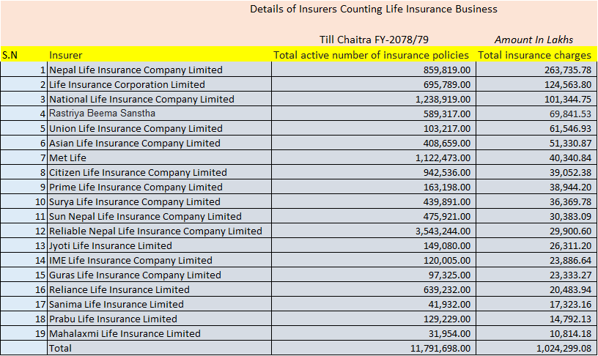The height and width of the screenshot is (356, 598).
Task: Select policies value 589,317.00
Action: pyautogui.click(x=447, y=114)
